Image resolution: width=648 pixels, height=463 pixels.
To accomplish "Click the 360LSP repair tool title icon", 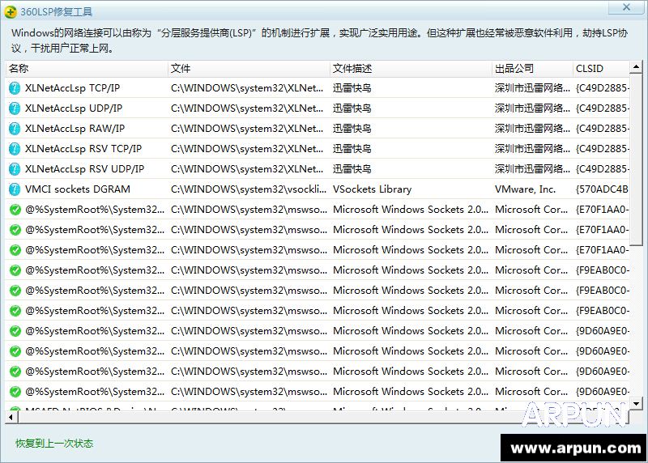I will pos(11,11).
